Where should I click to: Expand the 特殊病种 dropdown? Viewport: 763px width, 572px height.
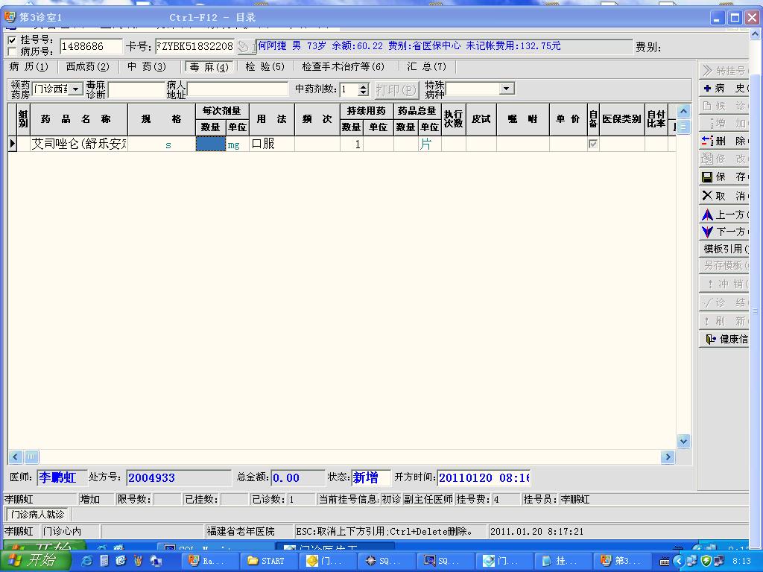click(x=506, y=89)
